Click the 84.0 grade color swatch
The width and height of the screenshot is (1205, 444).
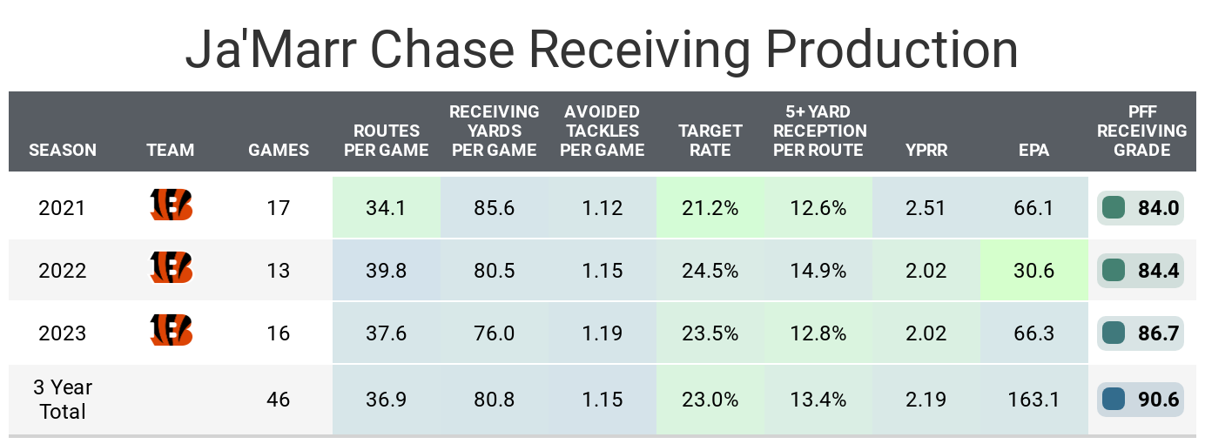(1113, 208)
